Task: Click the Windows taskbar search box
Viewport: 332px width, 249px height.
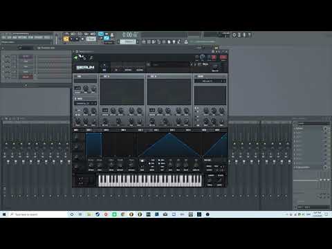Action: click(x=38, y=214)
